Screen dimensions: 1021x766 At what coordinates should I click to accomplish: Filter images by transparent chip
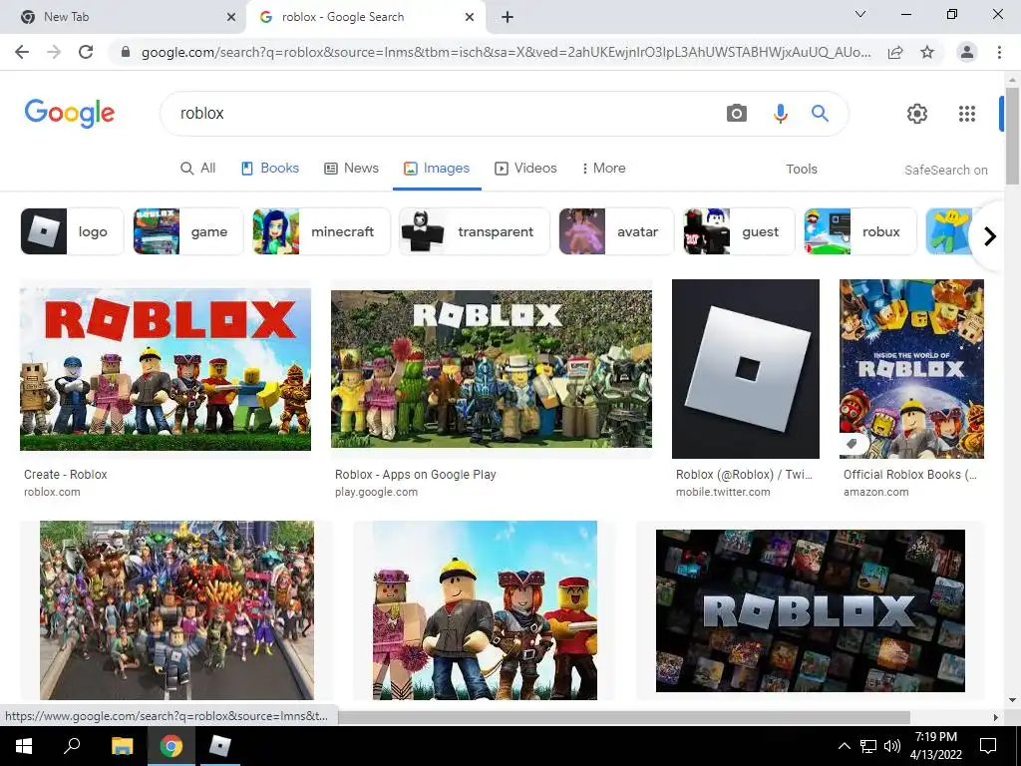point(474,231)
